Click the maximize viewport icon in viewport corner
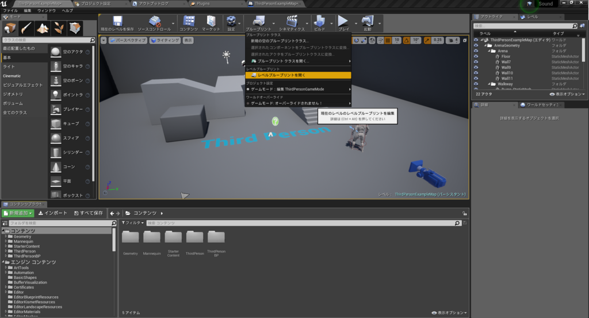The image size is (589, 318). point(465,41)
